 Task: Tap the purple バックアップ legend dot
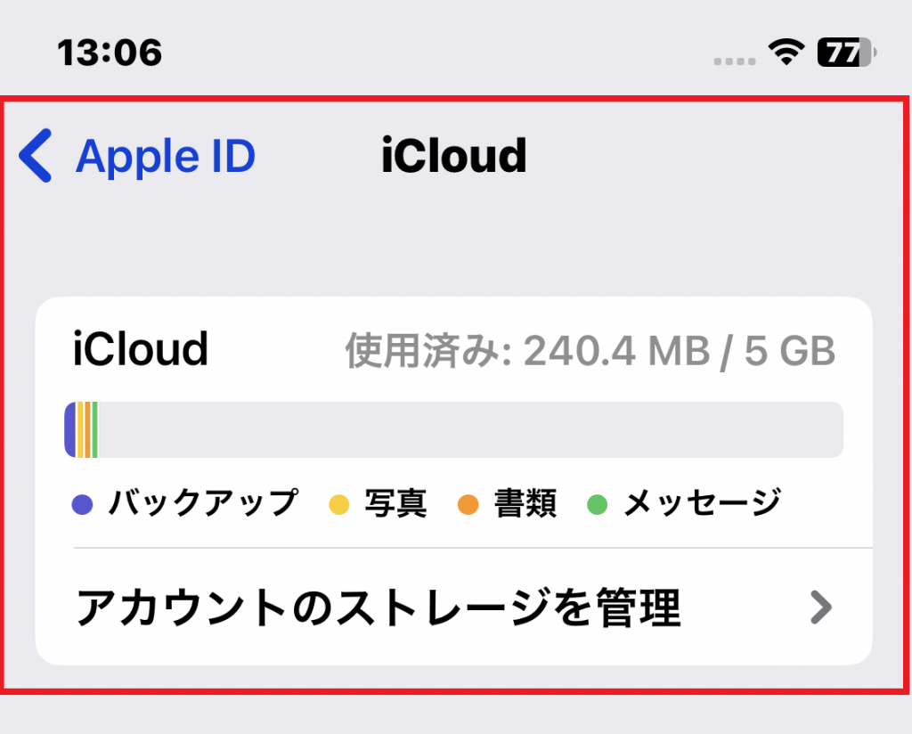(82, 503)
